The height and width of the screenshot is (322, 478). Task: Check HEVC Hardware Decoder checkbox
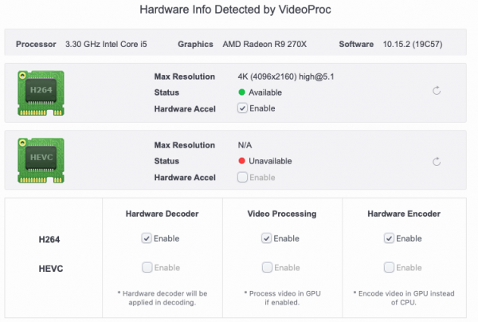coord(147,268)
